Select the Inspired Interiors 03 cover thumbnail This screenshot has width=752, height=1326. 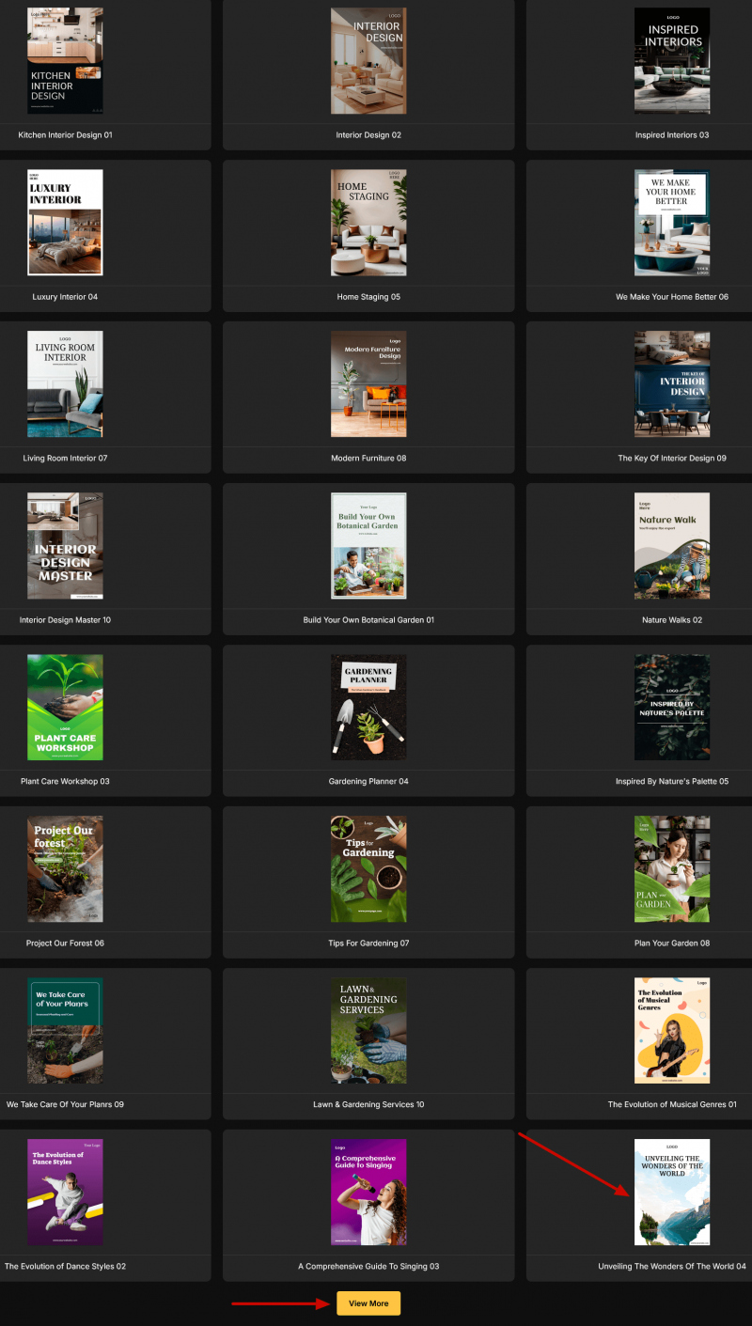(672, 61)
